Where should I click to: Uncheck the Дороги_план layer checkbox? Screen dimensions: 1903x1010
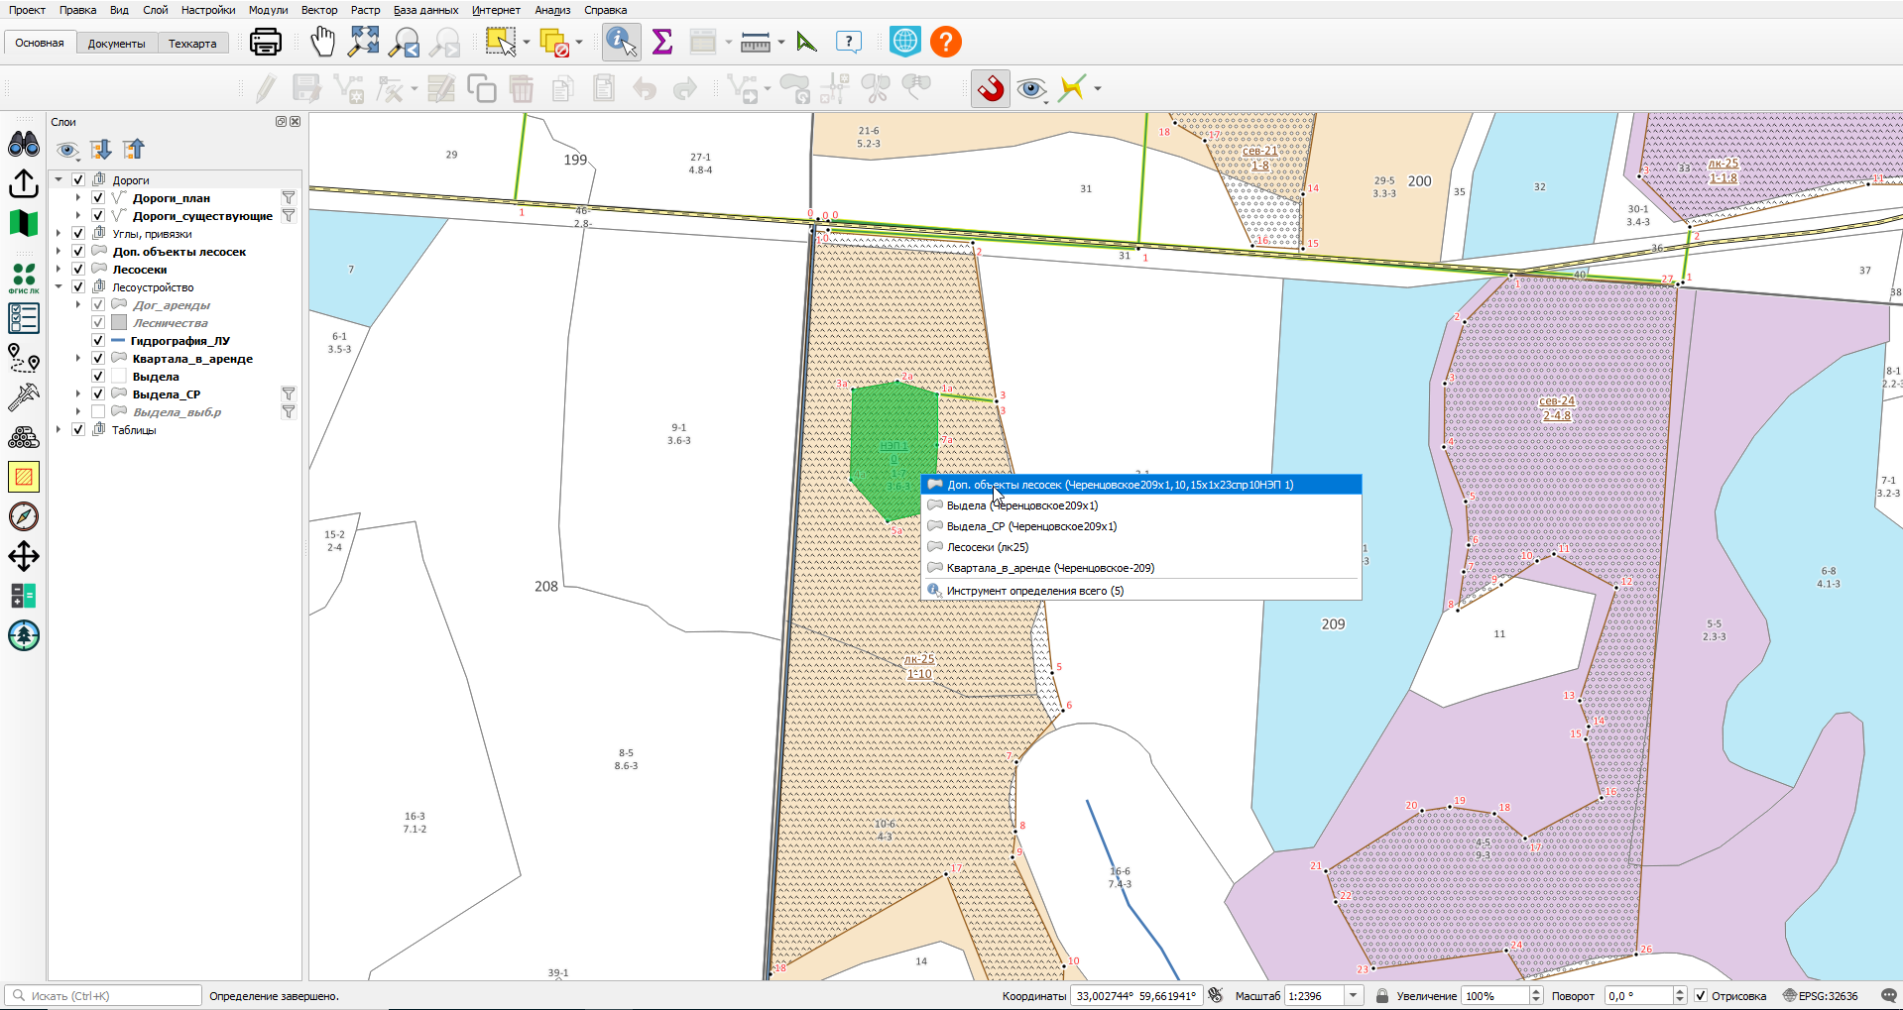98,198
